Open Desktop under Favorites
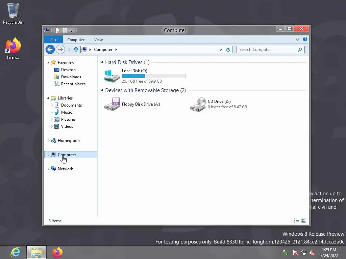The image size is (346, 259). coord(68,69)
